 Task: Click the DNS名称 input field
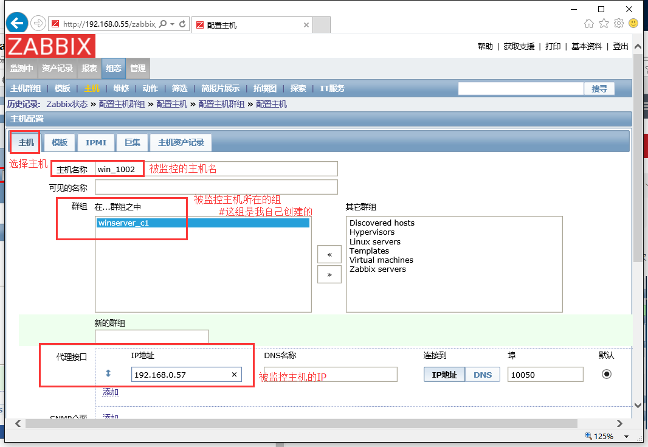(331, 375)
